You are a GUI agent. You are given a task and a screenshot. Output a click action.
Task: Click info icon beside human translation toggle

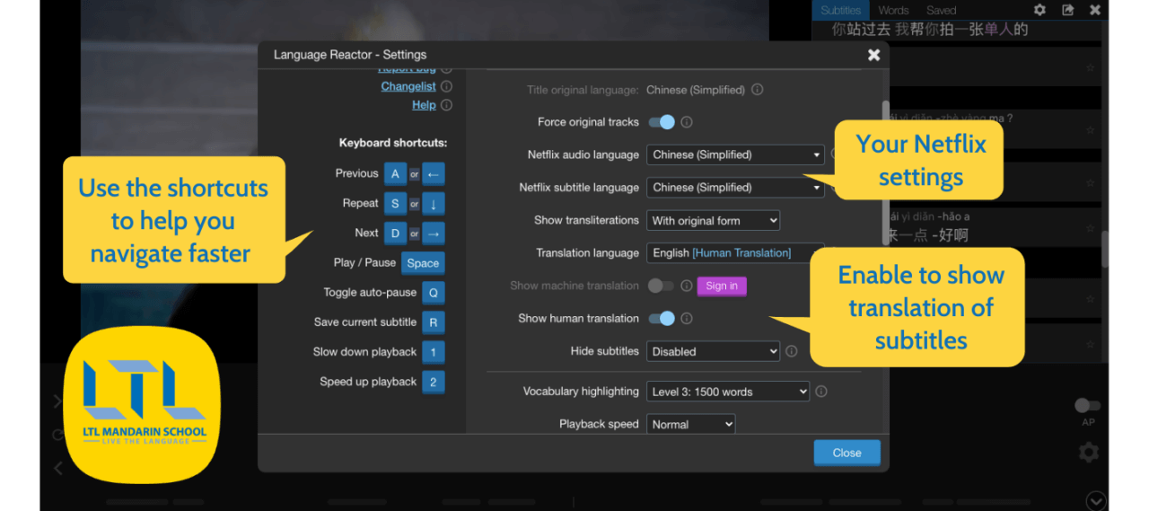pos(687,318)
